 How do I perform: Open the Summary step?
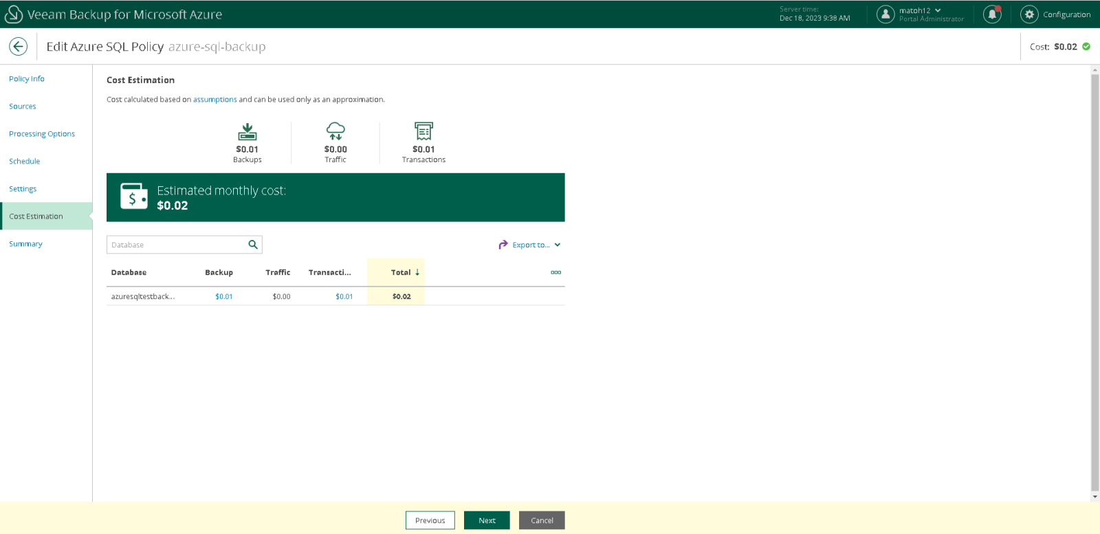pos(25,244)
